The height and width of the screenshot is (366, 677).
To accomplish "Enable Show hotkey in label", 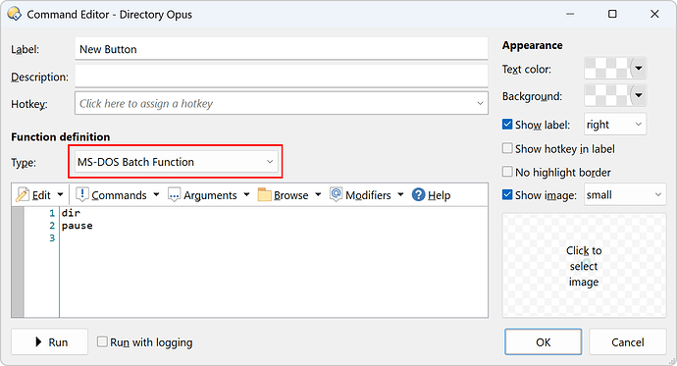I will [x=507, y=148].
